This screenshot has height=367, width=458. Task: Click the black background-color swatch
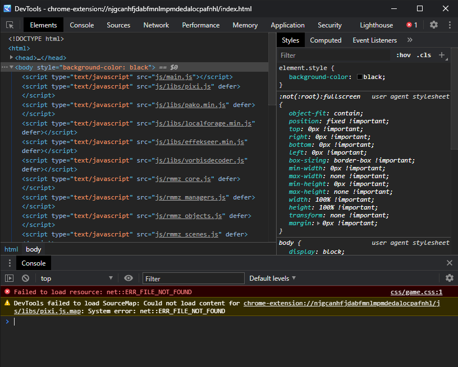pyautogui.click(x=360, y=77)
